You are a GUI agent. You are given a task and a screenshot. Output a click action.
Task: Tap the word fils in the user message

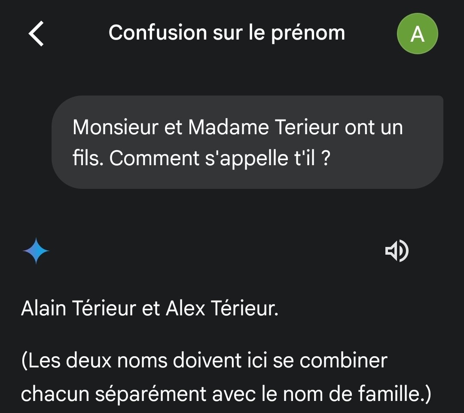(86, 158)
